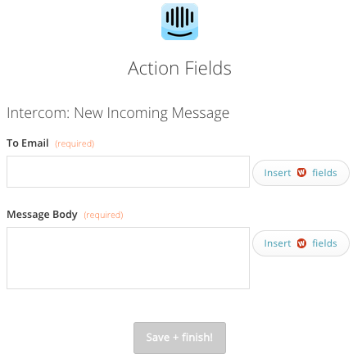The image size is (362, 363).
Task: Click the smile curve on the Intercom logo
Action: 179,34
